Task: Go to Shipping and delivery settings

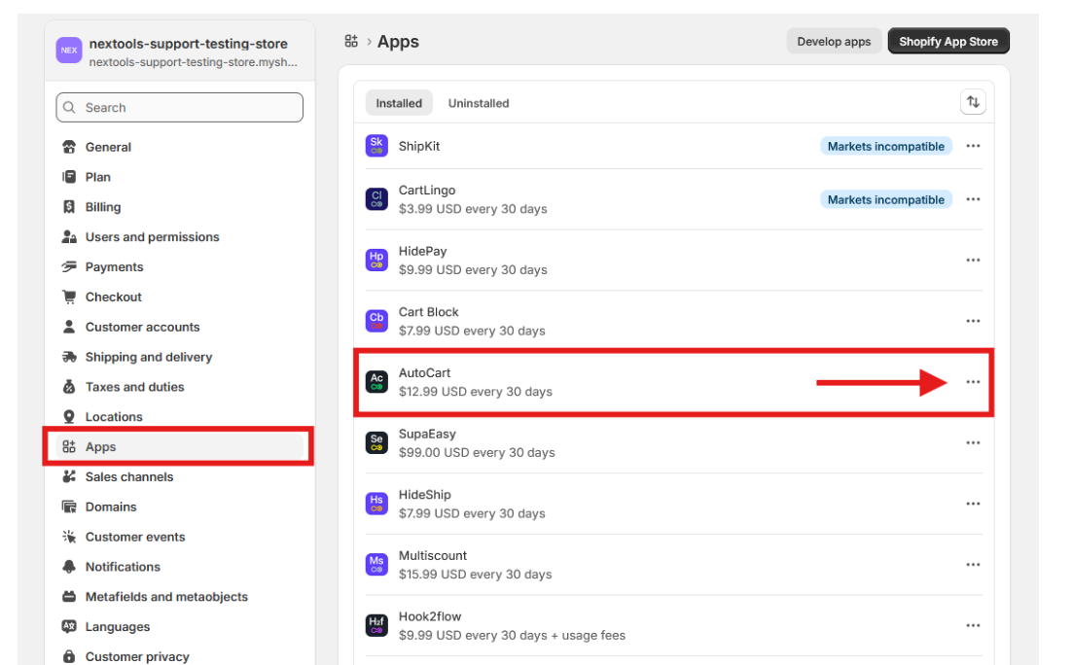Action: 149,357
